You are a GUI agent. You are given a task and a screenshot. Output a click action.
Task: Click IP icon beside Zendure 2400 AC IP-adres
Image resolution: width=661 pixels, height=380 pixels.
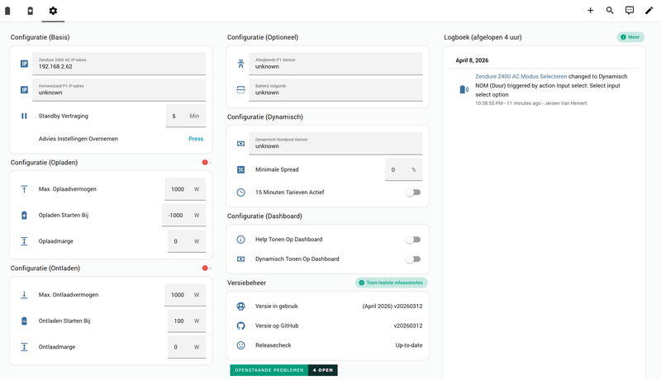click(x=24, y=64)
